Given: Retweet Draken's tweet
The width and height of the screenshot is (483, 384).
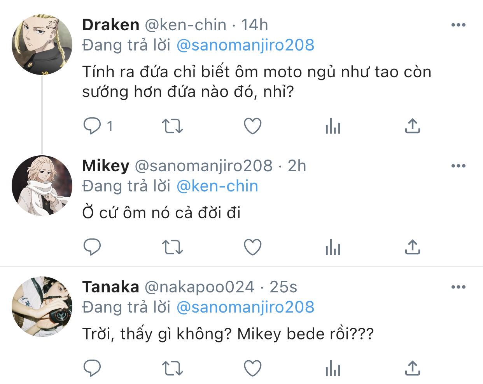Looking at the screenshot, I should pos(172,126).
